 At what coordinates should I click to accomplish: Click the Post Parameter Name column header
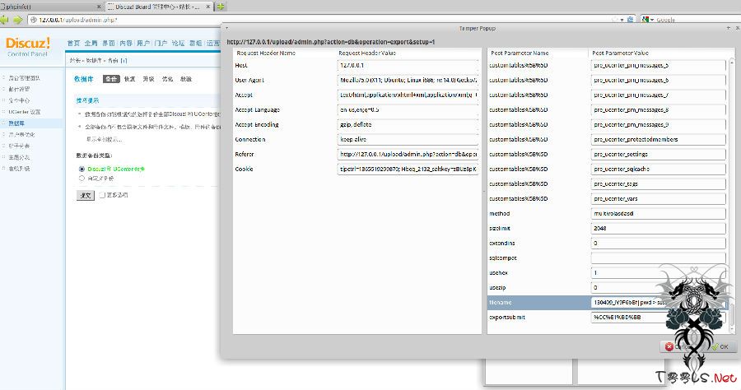coord(538,53)
